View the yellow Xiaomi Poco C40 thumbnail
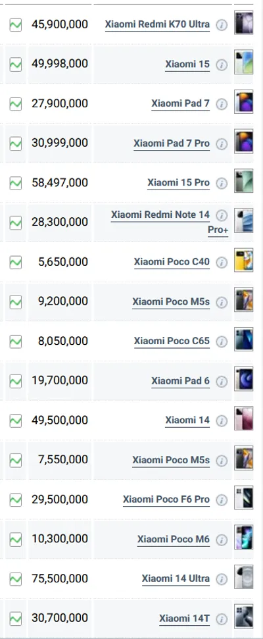The height and width of the screenshot is (639, 263). [x=243, y=260]
